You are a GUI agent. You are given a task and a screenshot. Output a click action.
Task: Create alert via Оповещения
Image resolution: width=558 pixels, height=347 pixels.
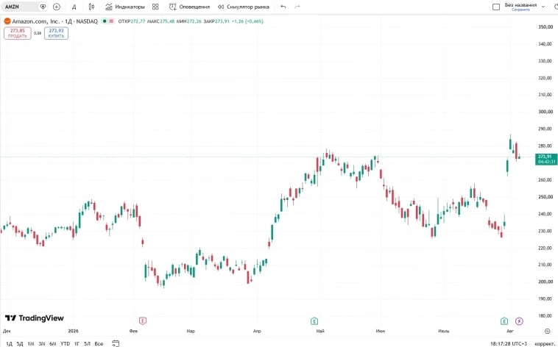(189, 7)
